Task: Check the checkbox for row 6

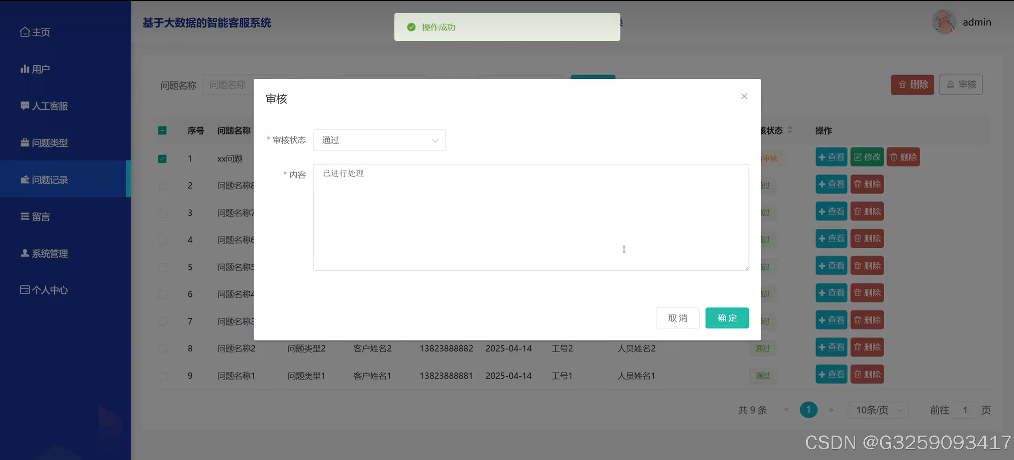Action: (162, 294)
